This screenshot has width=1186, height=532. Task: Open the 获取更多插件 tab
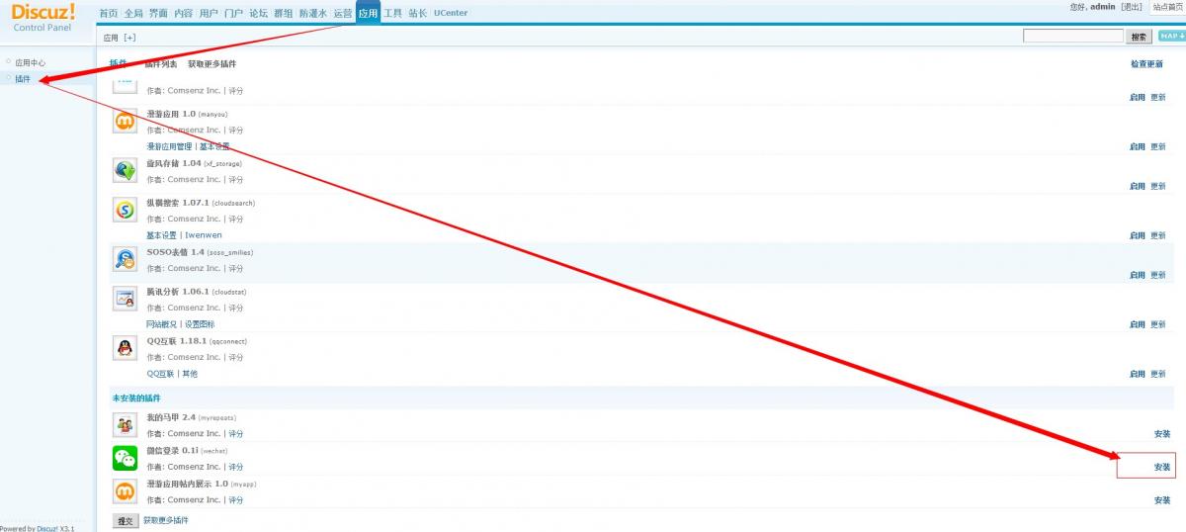click(x=212, y=64)
